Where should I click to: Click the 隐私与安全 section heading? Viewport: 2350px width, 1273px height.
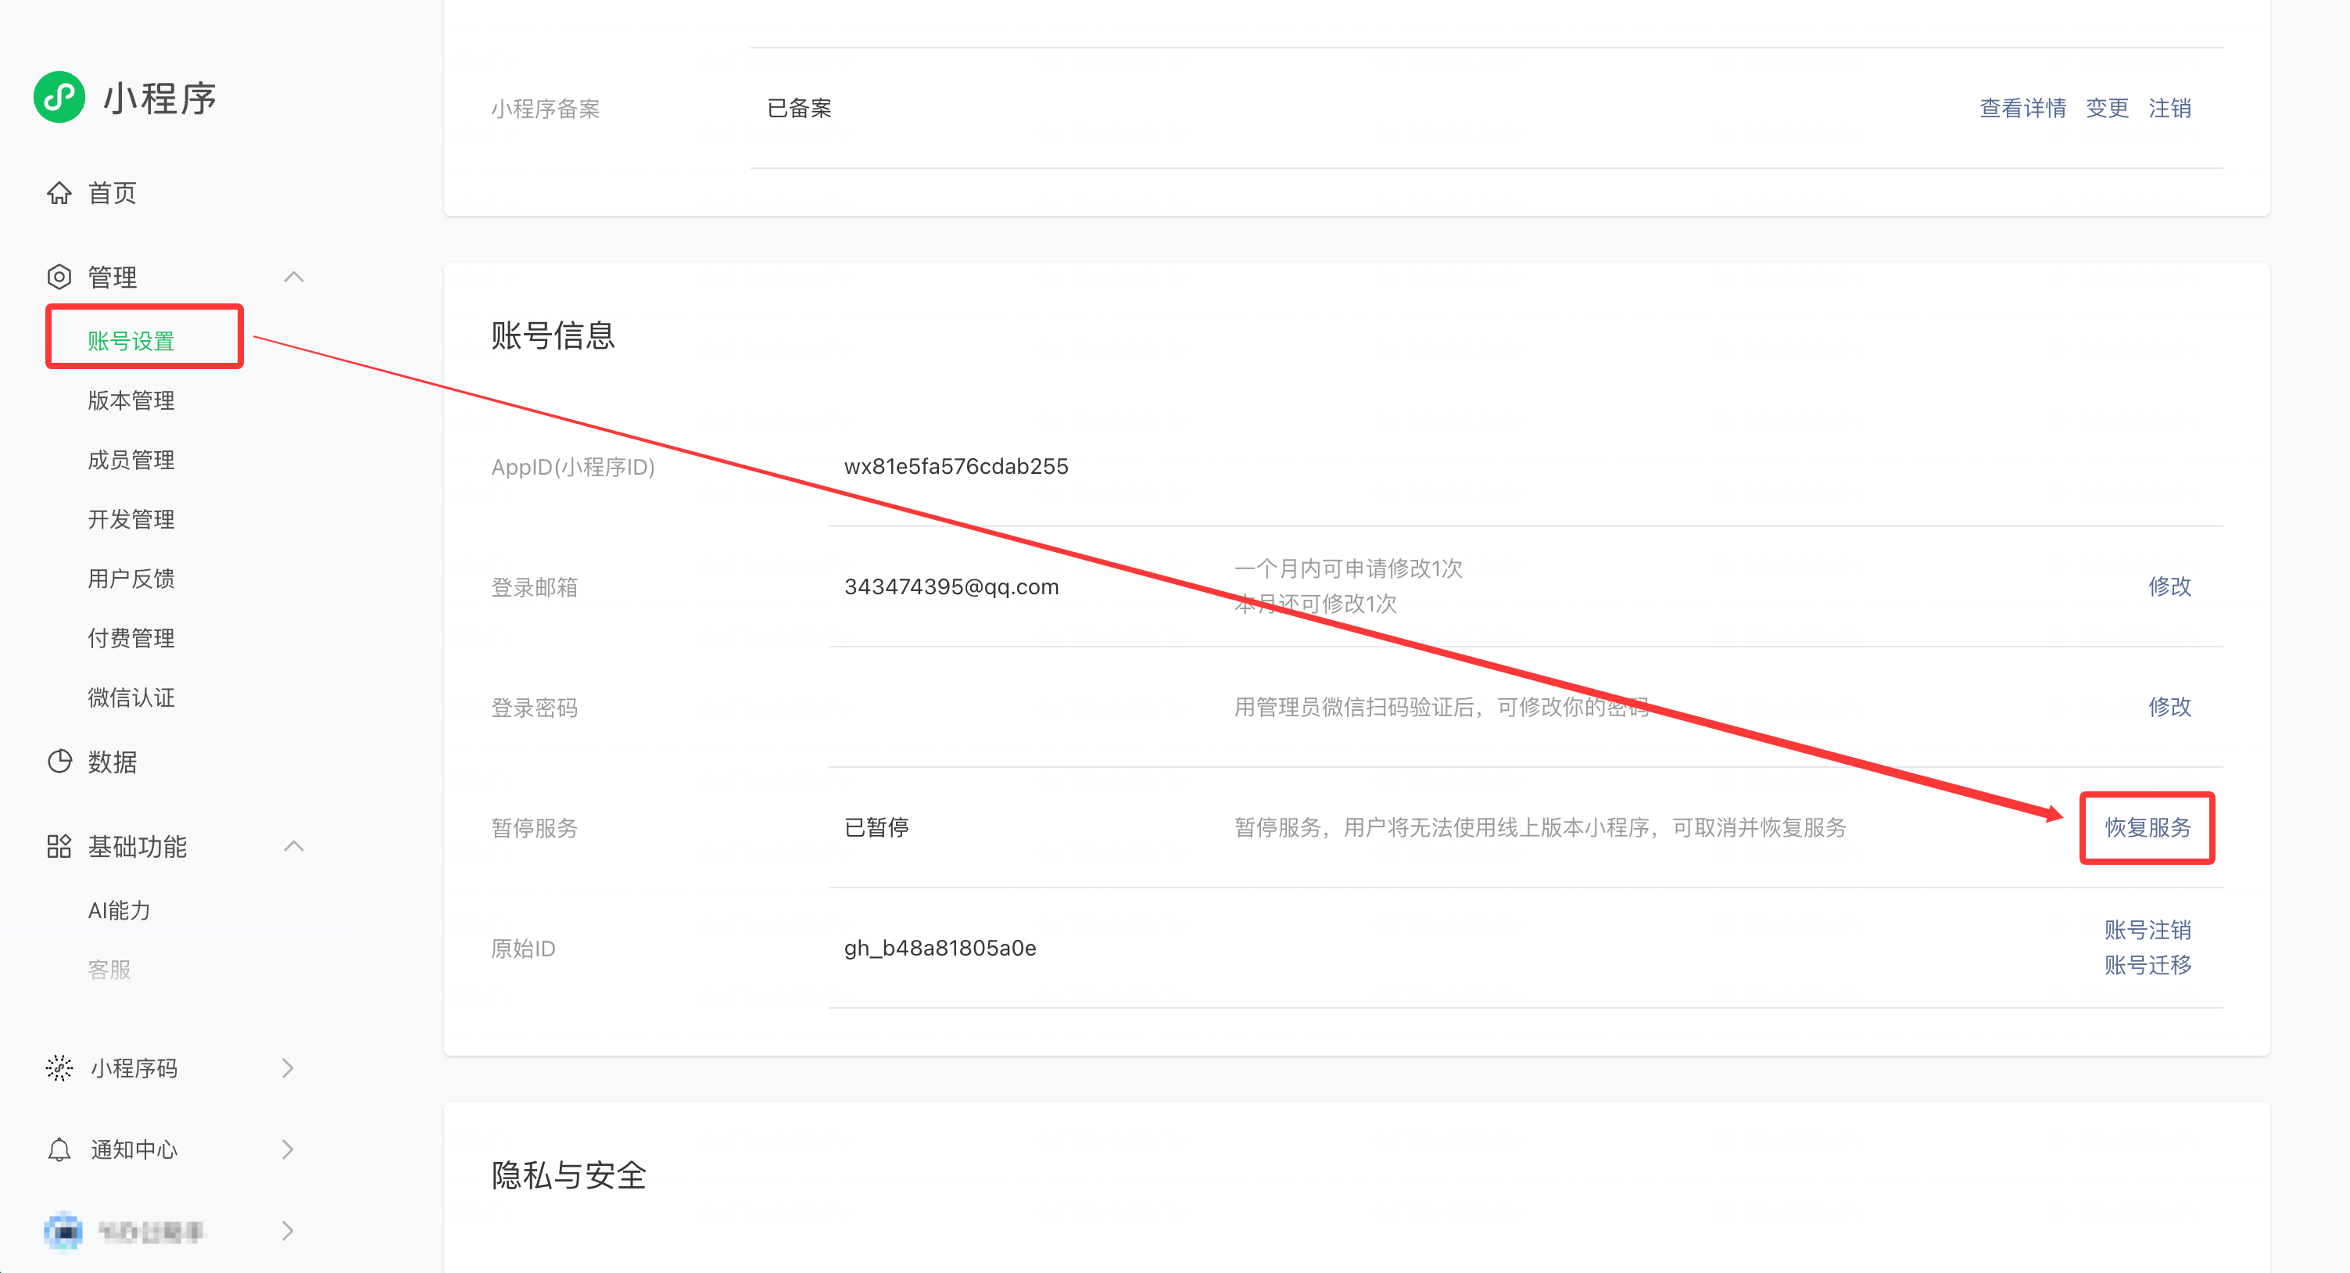[568, 1174]
